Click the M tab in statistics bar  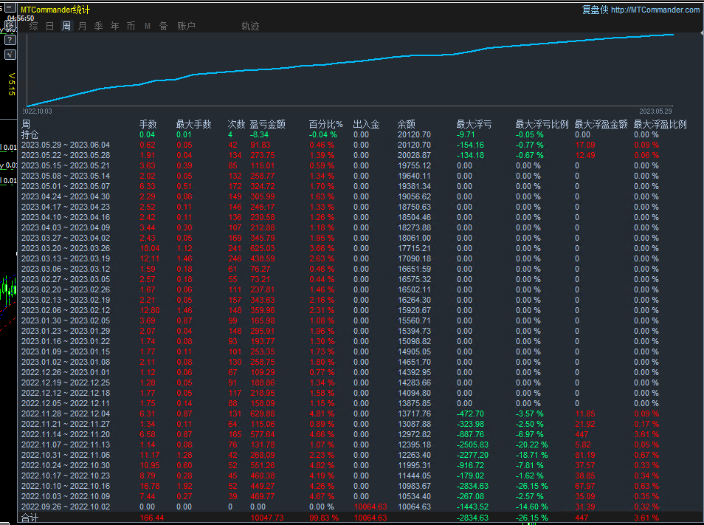coord(148,27)
